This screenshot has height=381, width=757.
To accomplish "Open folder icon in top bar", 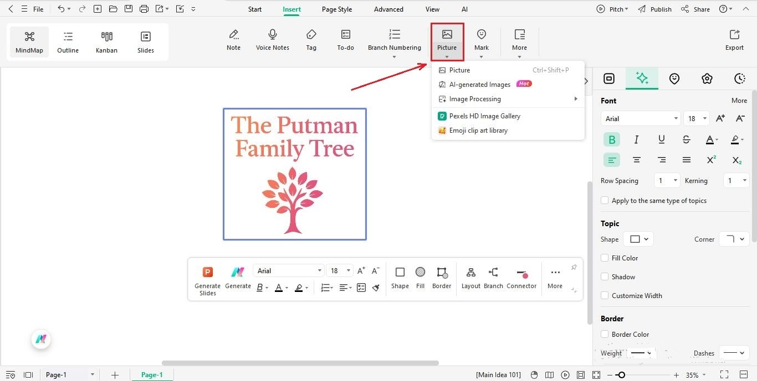I will (113, 9).
